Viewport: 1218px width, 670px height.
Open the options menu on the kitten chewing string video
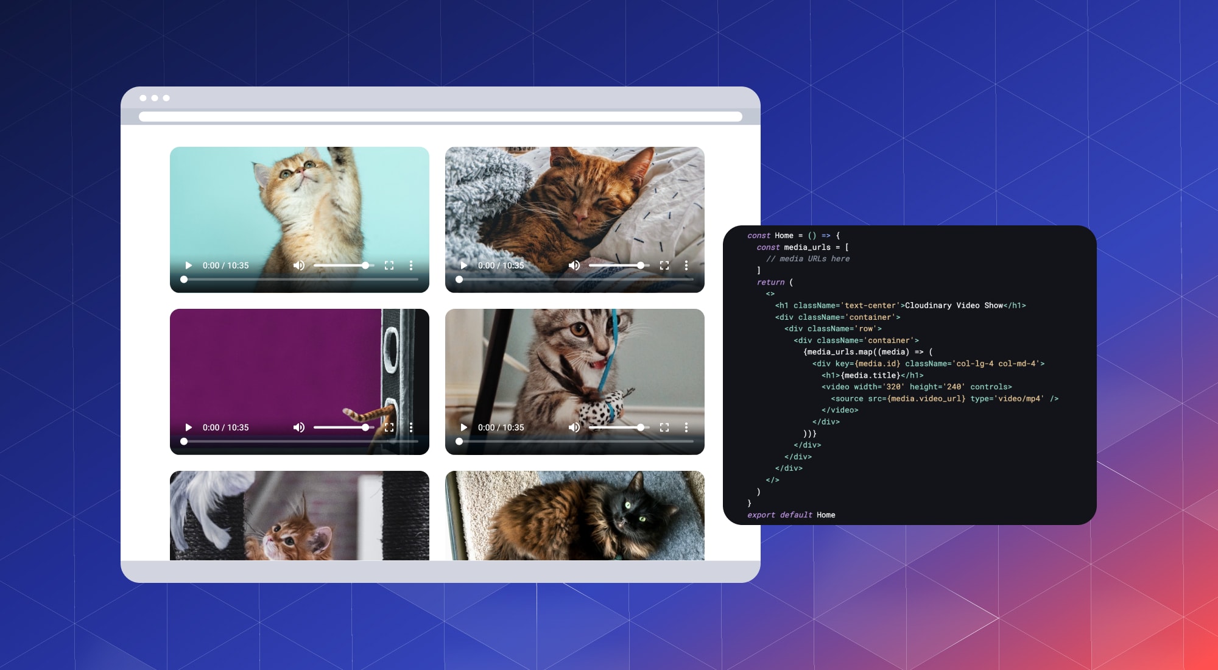tap(687, 427)
